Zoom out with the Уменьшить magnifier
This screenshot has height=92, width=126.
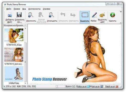click(x=51, y=15)
